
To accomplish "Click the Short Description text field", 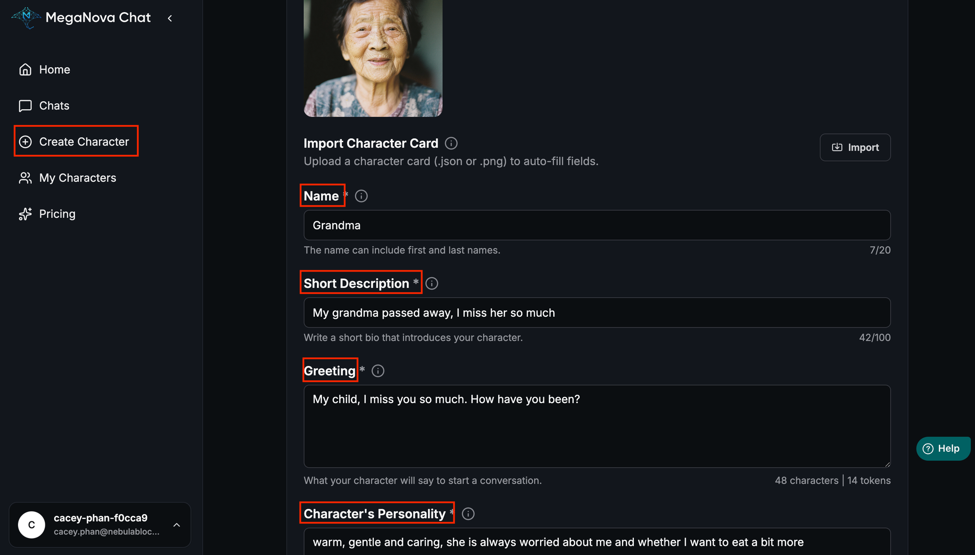I will pos(597,313).
